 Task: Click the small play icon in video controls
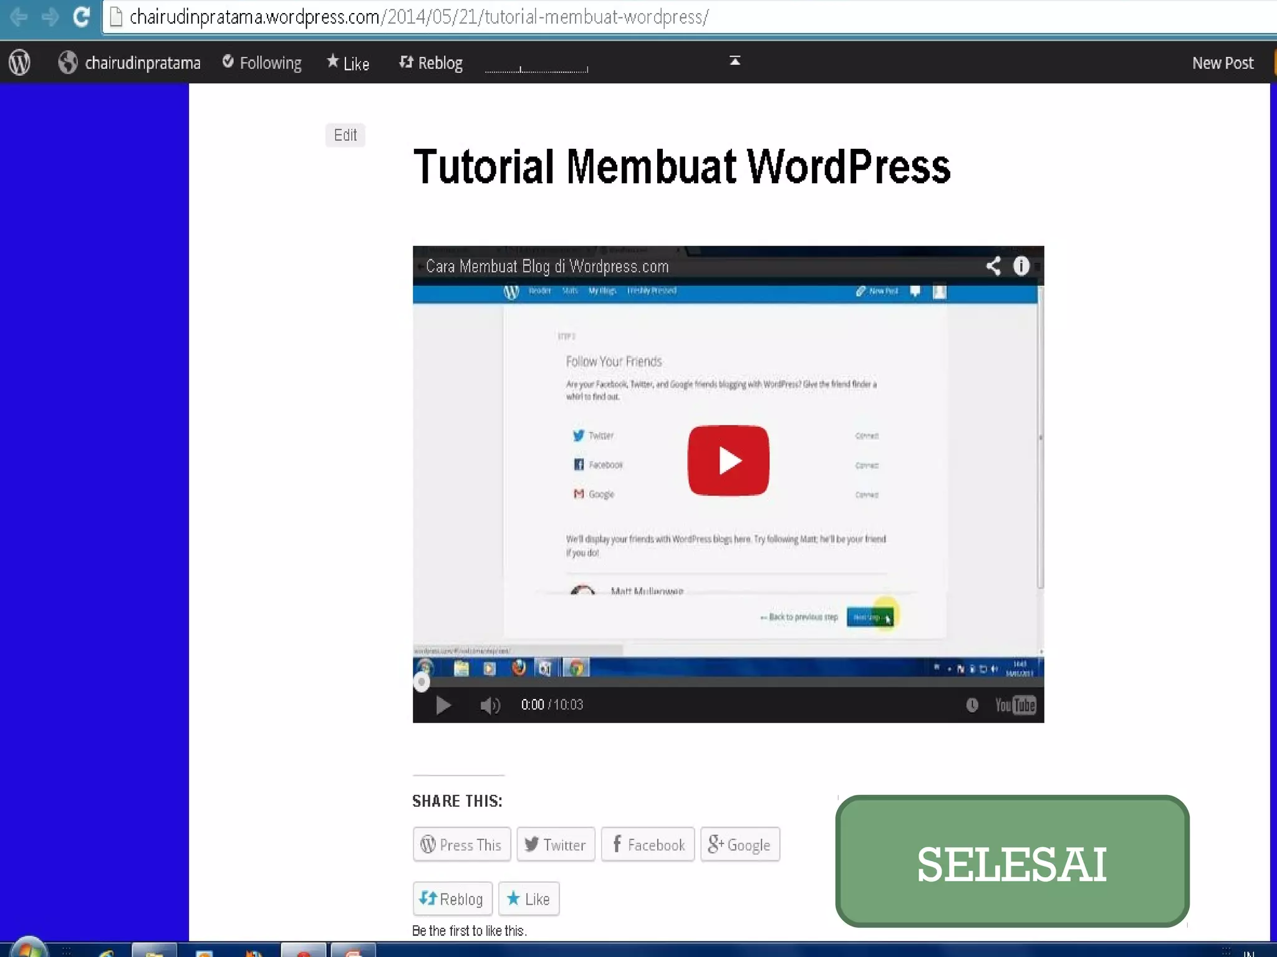point(443,705)
